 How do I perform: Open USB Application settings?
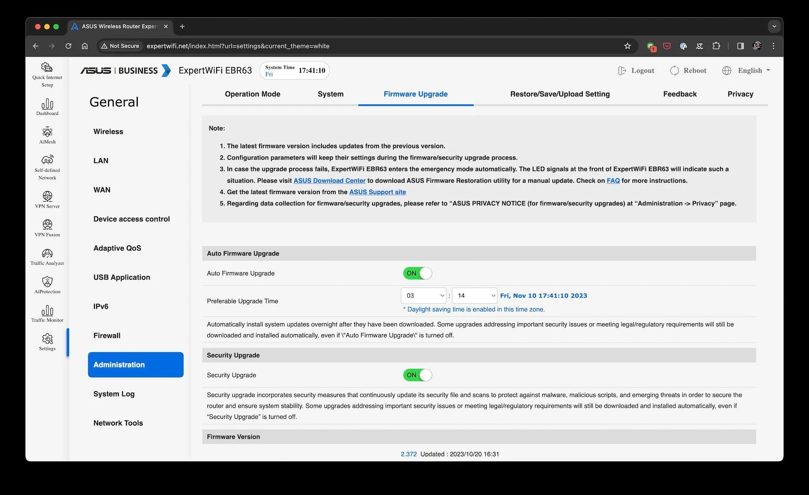pos(122,277)
